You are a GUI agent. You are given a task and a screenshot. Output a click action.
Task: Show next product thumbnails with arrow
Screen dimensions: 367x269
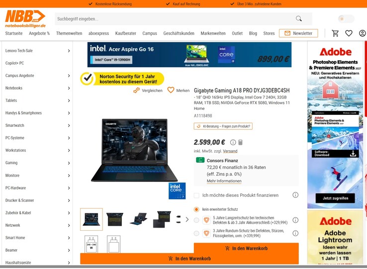(x=187, y=219)
